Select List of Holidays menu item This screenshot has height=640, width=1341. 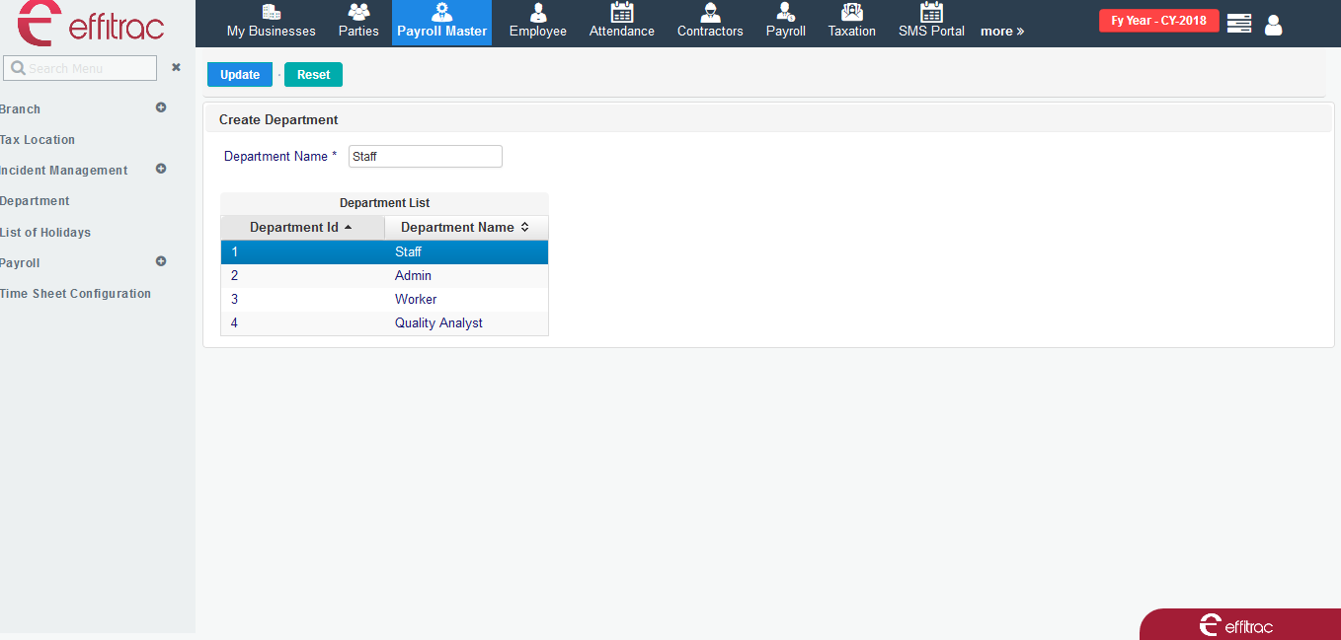(x=45, y=233)
